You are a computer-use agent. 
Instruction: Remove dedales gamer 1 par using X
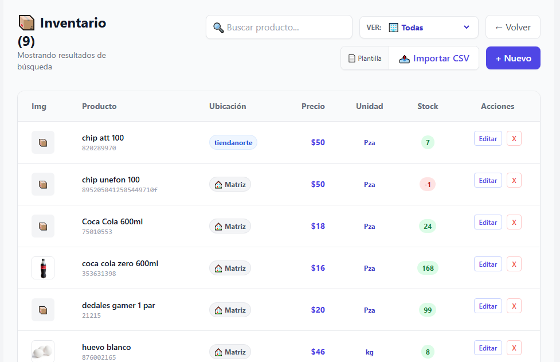[x=514, y=306]
